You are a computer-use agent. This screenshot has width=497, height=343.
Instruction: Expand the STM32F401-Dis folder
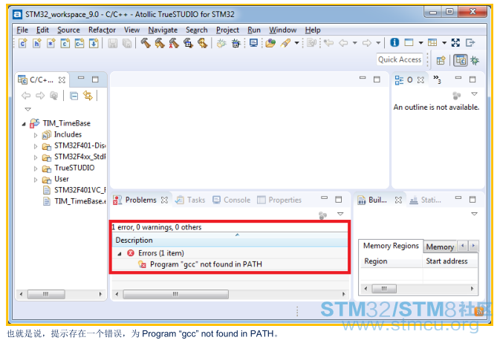(36, 146)
